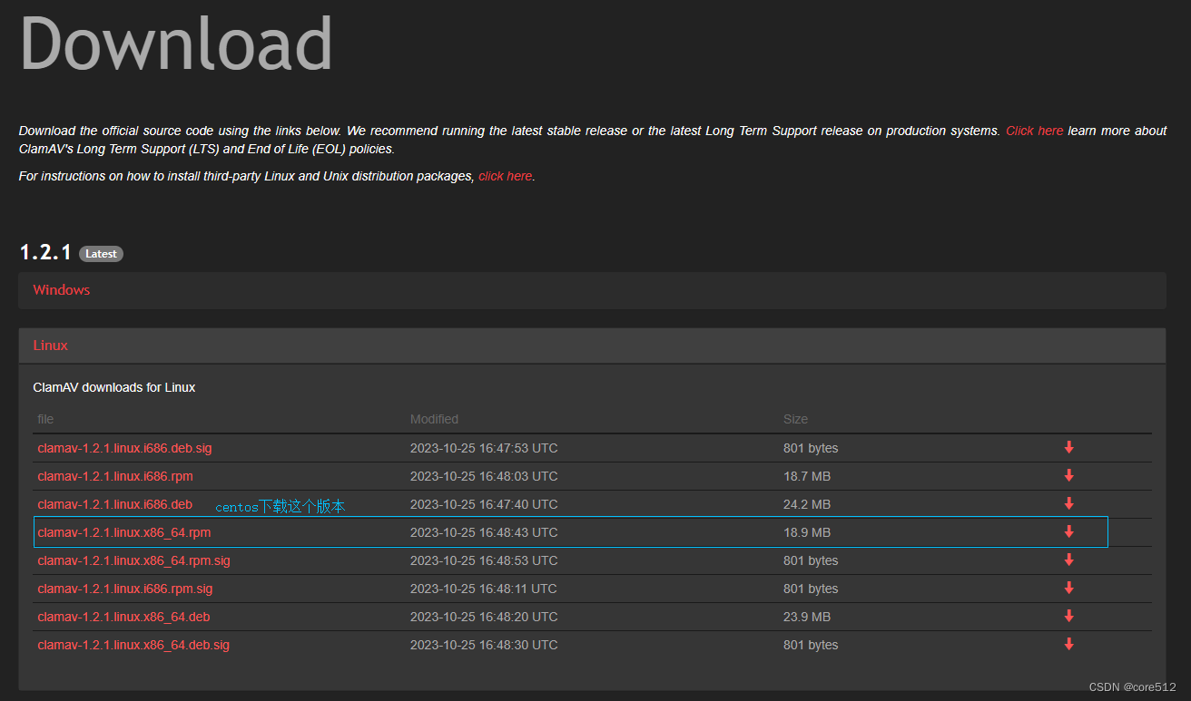Select date '2023-10-25 16:47:40 UTC'
Image resolution: width=1191 pixels, height=701 pixels.
(x=484, y=504)
